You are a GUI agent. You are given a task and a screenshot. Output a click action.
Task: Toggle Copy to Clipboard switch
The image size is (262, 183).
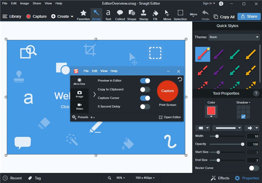(x=145, y=90)
